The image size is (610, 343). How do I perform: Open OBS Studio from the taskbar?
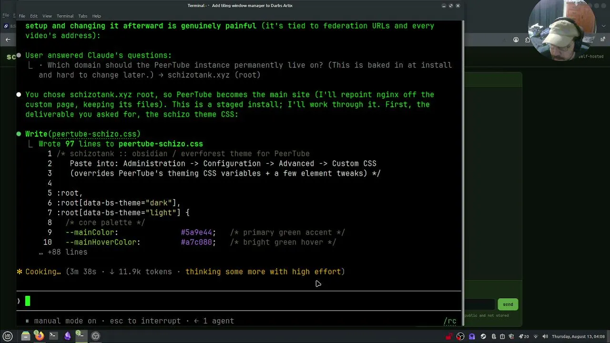pyautogui.click(x=95, y=336)
